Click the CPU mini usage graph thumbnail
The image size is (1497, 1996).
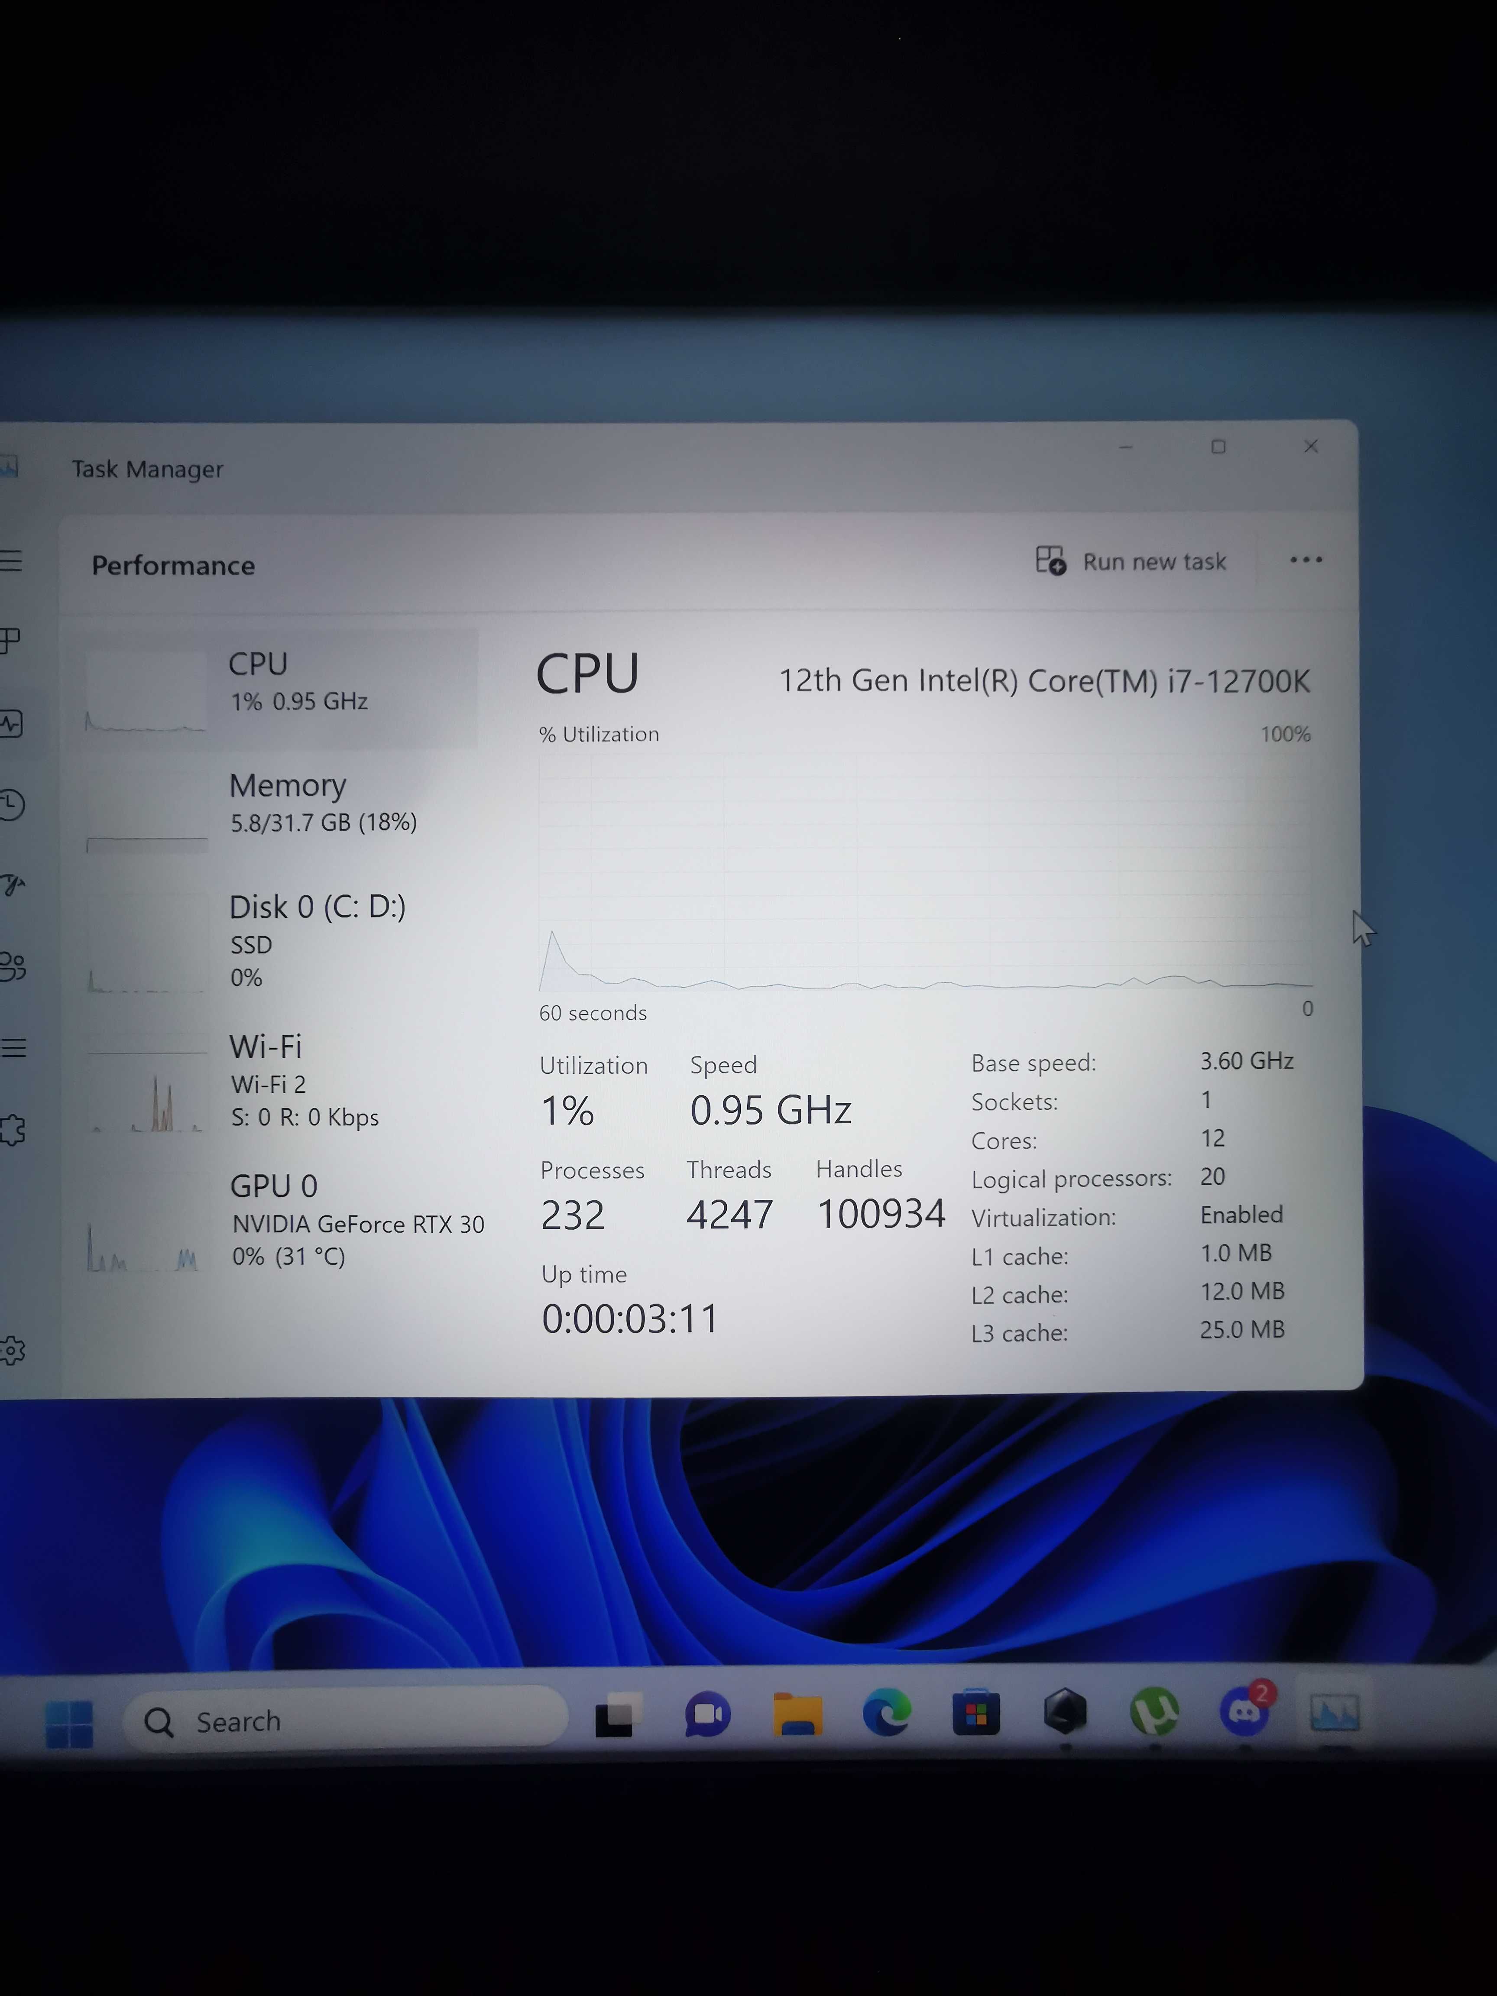click(146, 691)
